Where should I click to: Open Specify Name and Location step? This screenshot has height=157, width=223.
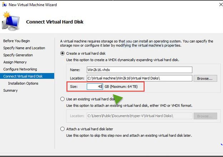point(24,48)
